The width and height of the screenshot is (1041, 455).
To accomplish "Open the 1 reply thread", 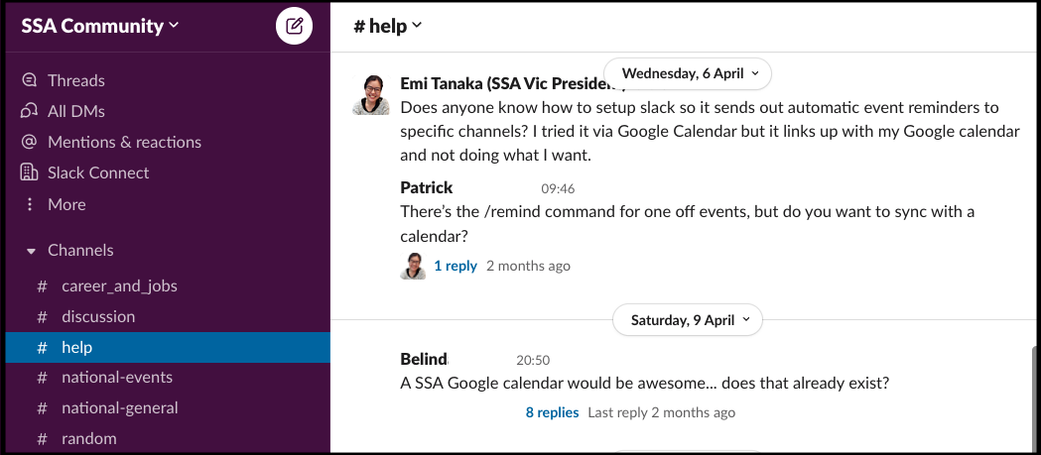I will coord(455,266).
